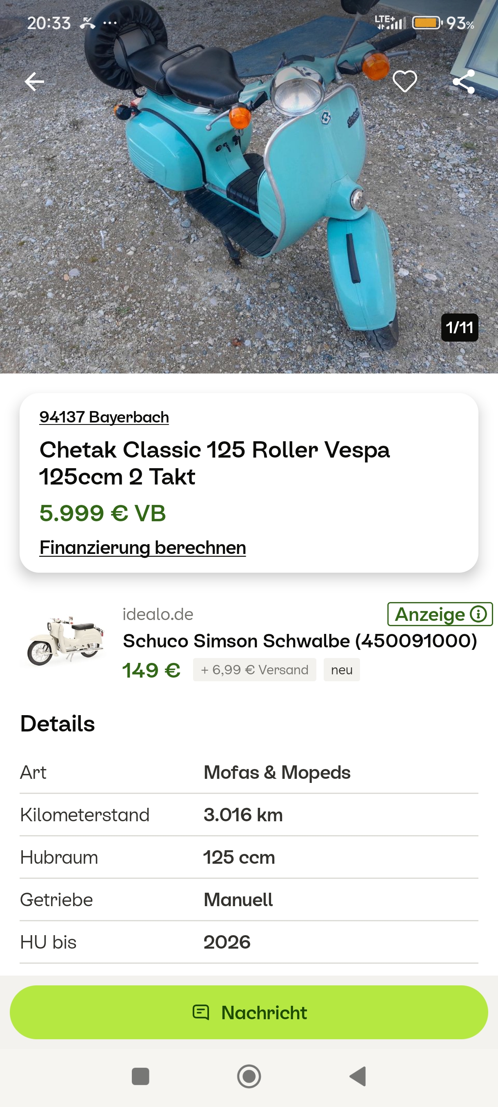Open the 1/11 image counter badge
The width and height of the screenshot is (498, 1107).
(459, 327)
